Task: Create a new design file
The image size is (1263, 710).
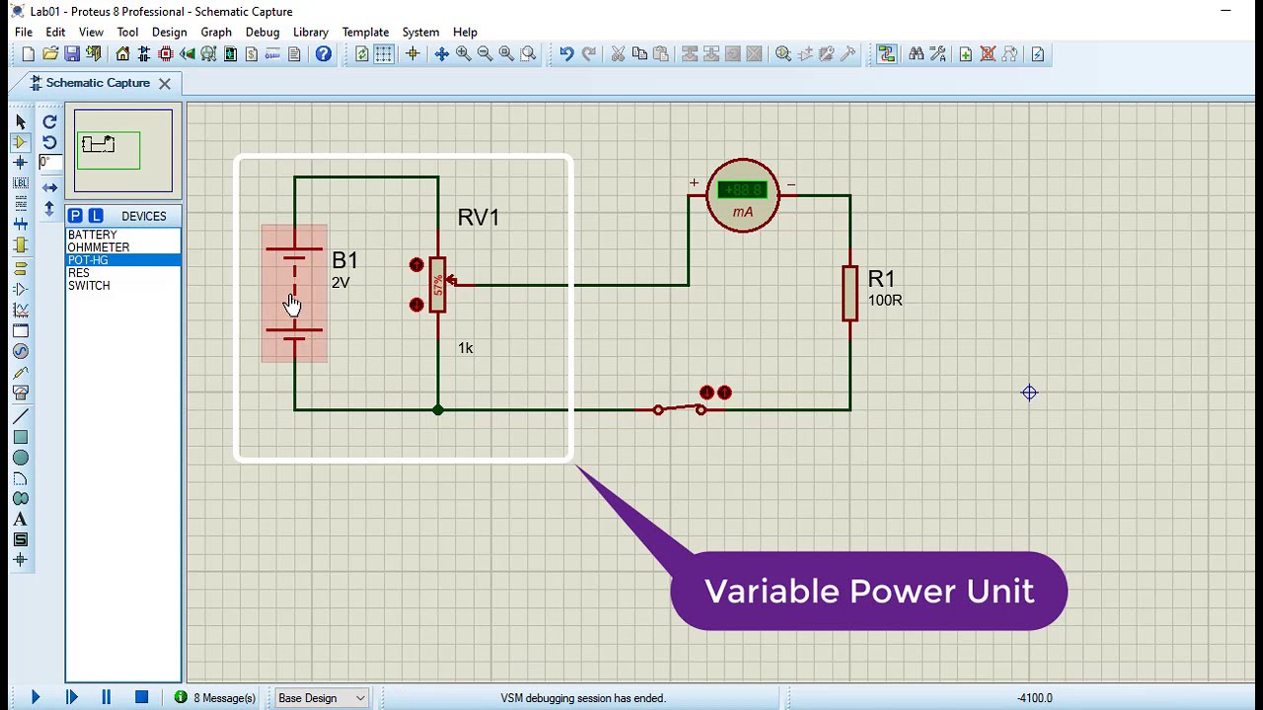Action: 28,54
